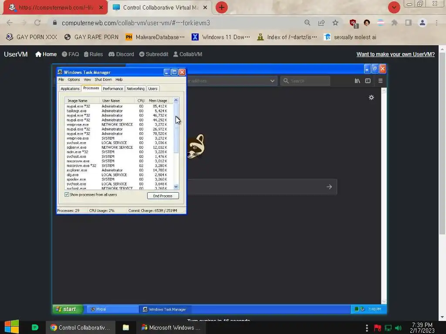Select the explorer.exe process row
This screenshot has width=446, height=334.
[x=118, y=170]
